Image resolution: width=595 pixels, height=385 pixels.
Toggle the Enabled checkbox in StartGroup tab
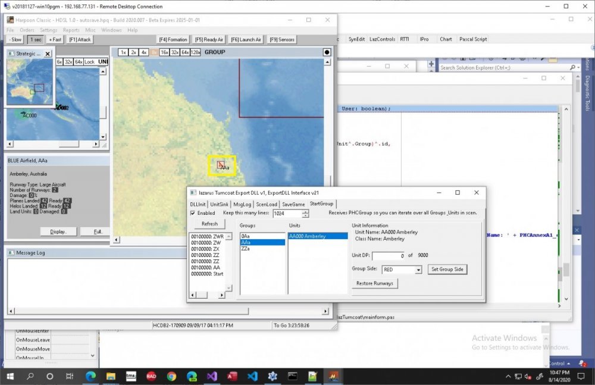193,213
